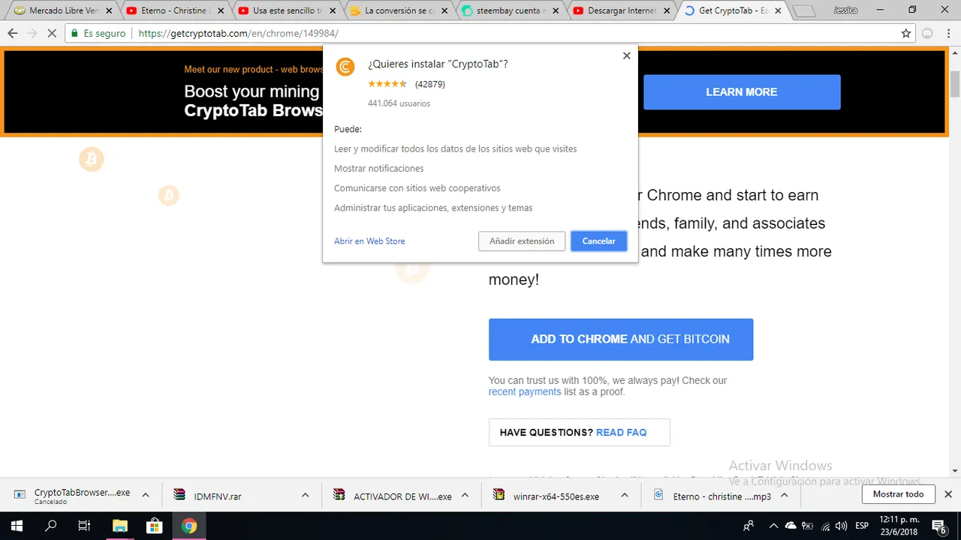Screen dimensions: 961x540
Task: Open the Windows Start menu
Action: tap(17, 526)
